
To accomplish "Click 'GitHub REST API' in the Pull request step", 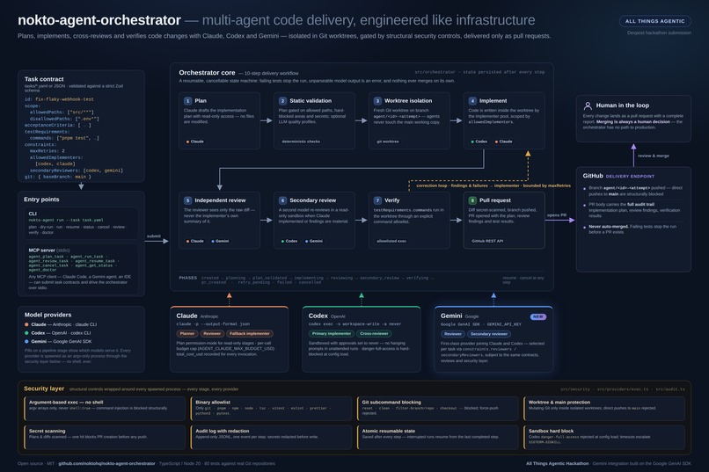I will tap(487, 241).
